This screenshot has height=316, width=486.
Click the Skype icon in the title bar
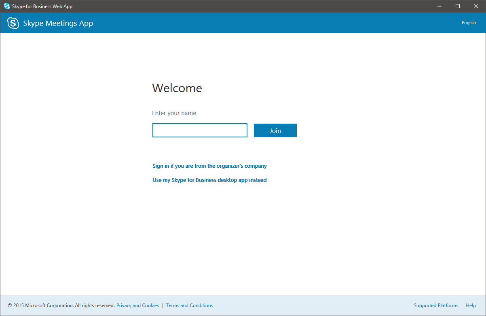[x=6, y=6]
